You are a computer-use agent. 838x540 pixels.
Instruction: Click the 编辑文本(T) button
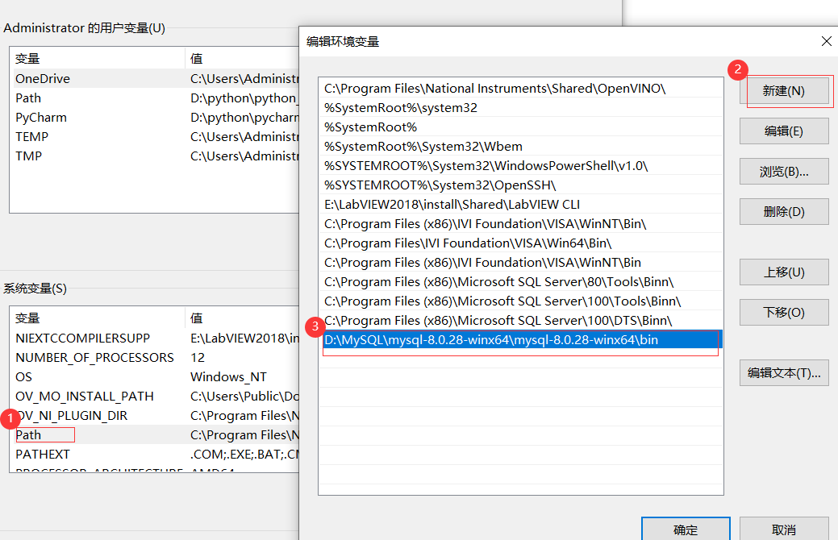click(783, 372)
